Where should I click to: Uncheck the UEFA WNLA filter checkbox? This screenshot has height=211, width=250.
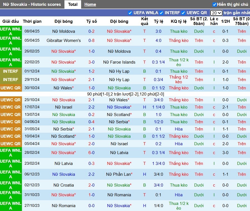pyautogui.click(x=130, y=13)
